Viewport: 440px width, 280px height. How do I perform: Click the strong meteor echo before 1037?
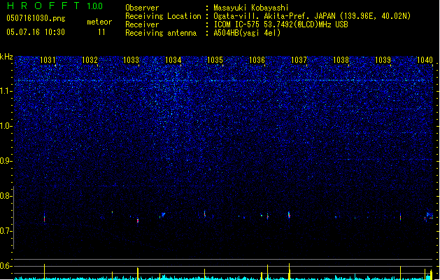[x=289, y=215]
